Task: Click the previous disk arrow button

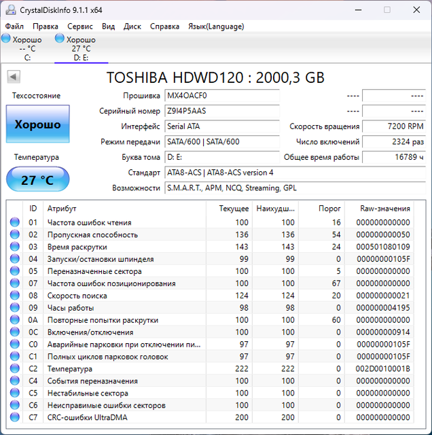Action: [x=14, y=77]
